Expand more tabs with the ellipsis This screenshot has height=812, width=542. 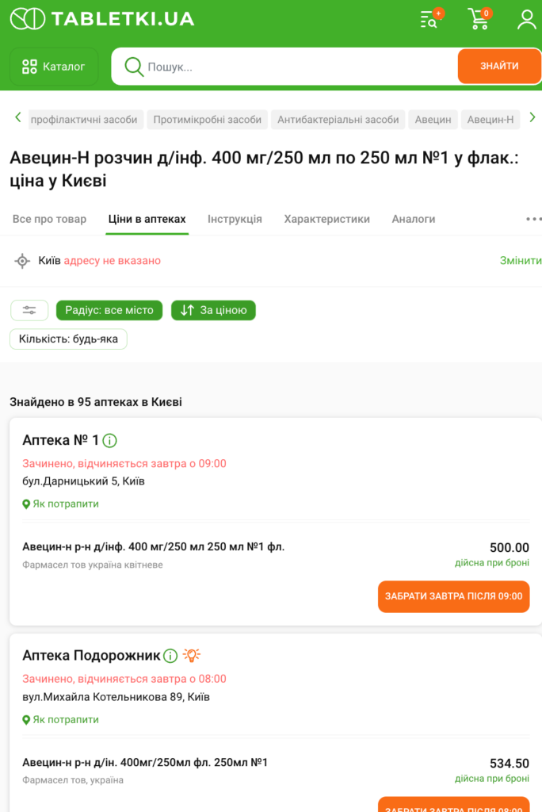[x=533, y=220]
